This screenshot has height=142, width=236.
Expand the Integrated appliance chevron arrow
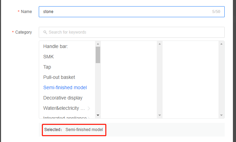pyautogui.click(x=89, y=118)
